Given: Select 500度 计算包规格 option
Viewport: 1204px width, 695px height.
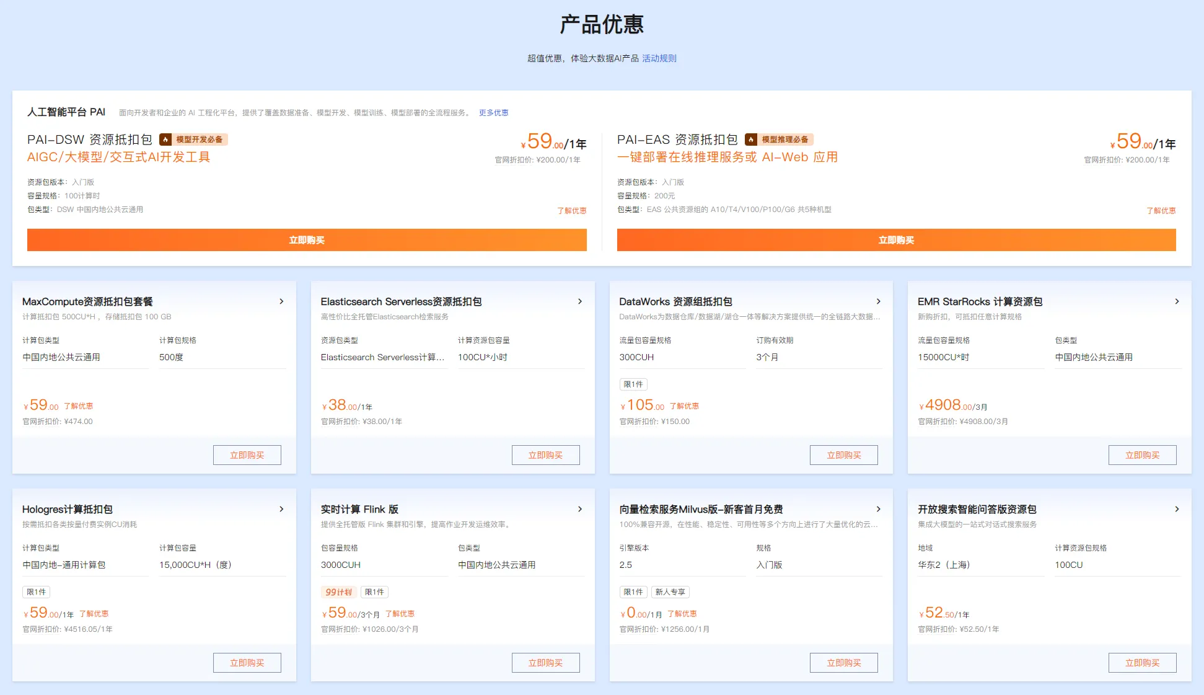Looking at the screenshot, I should (x=171, y=357).
